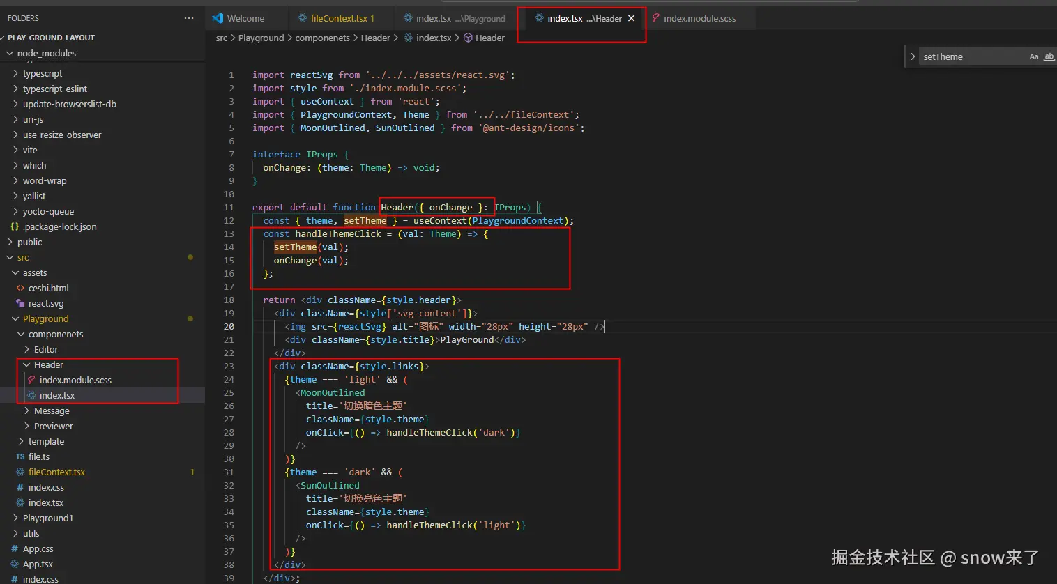Toggle Match Whole Word in find widget
This screenshot has height=584, width=1057.
[1048, 57]
